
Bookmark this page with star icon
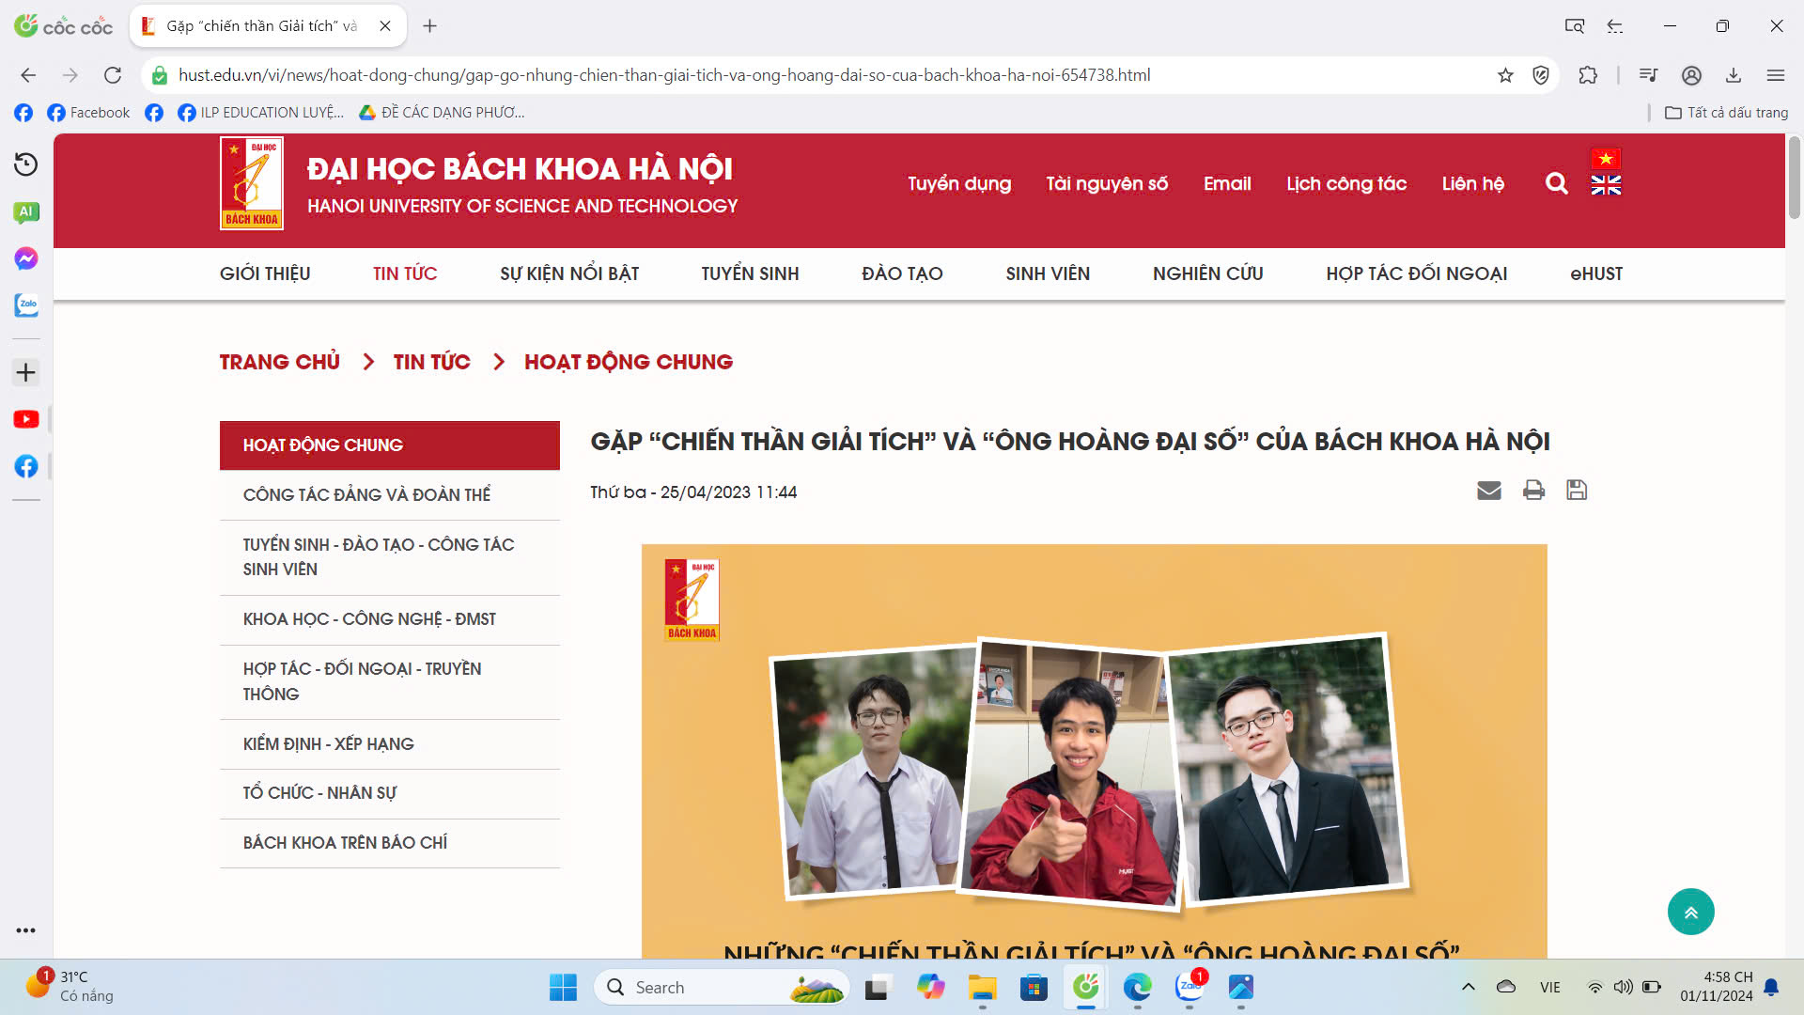coord(1505,75)
